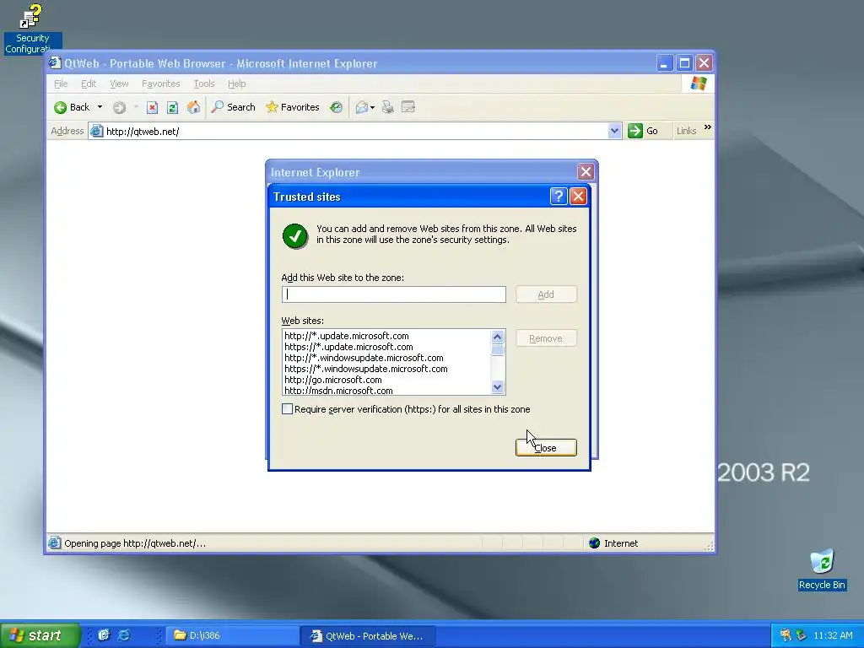Click the Print icon in the toolbar
Image resolution: width=864 pixels, height=648 pixels.
[x=388, y=107]
